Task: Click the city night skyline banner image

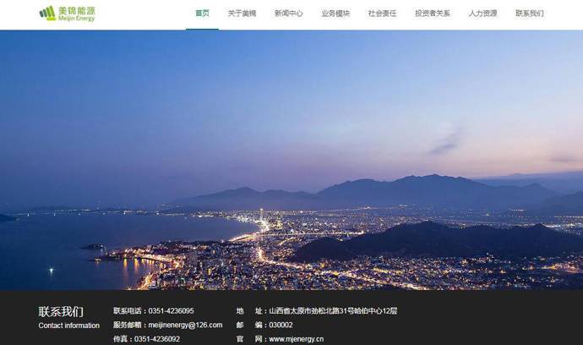Action: point(291,127)
